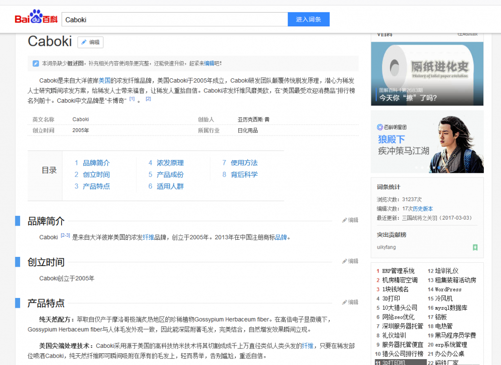501x365 pixels.
Task: Edit the 产品特点 section via pencil icon
Action: coord(350,302)
